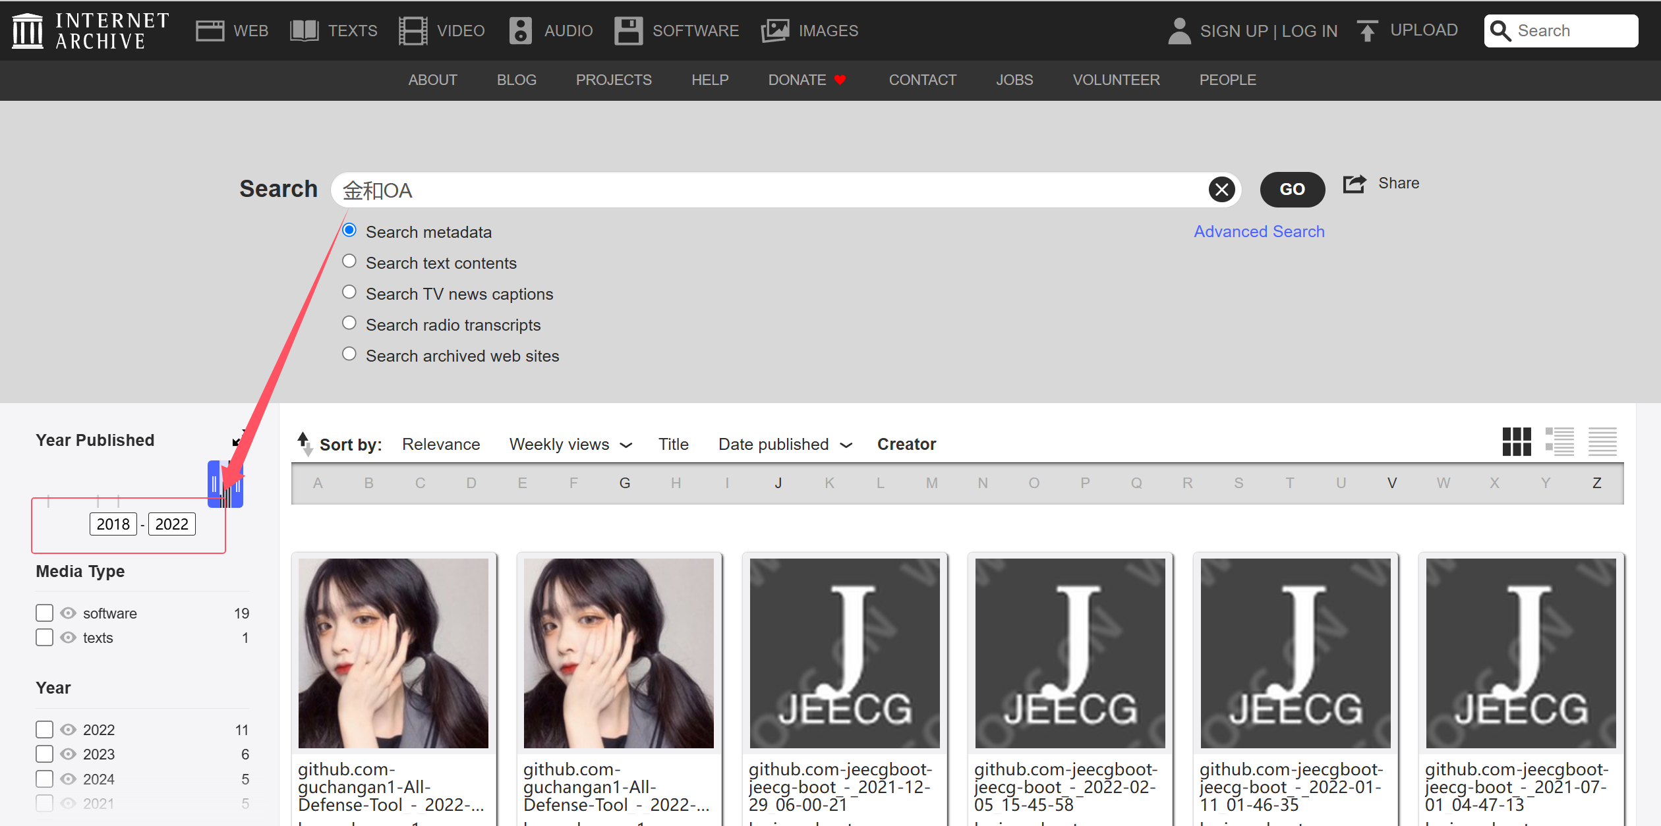Viewport: 1661px width, 826px height.
Task: Click the upload arrow icon
Action: [x=1368, y=30]
